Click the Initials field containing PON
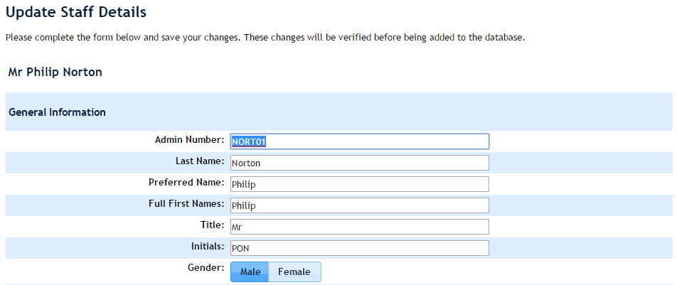This screenshot has width=677, height=285. tap(360, 248)
